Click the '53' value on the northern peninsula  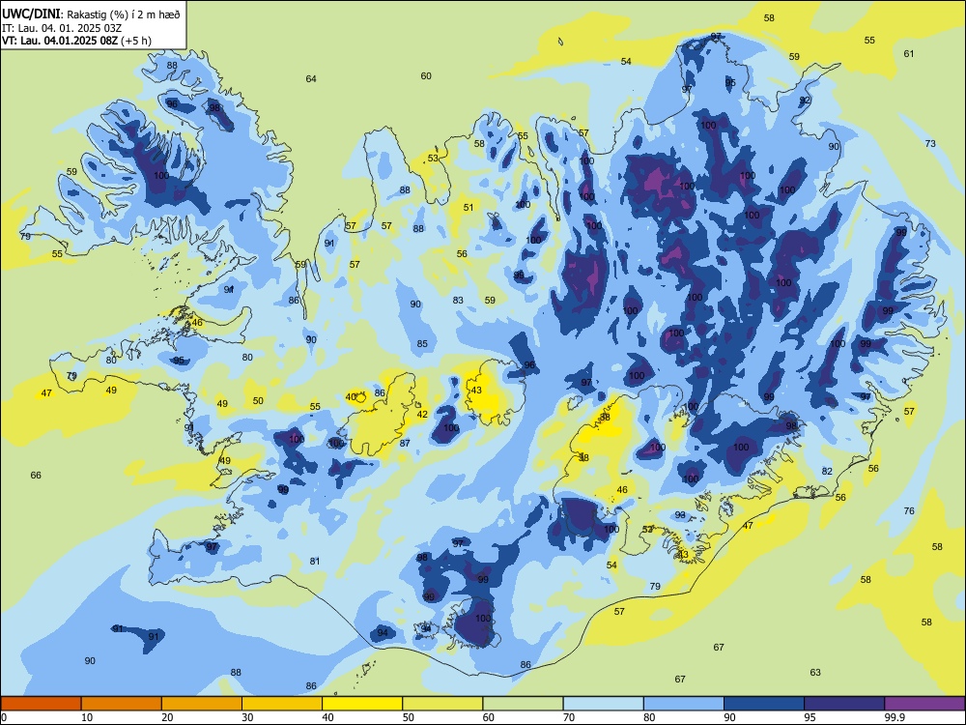pos(433,159)
